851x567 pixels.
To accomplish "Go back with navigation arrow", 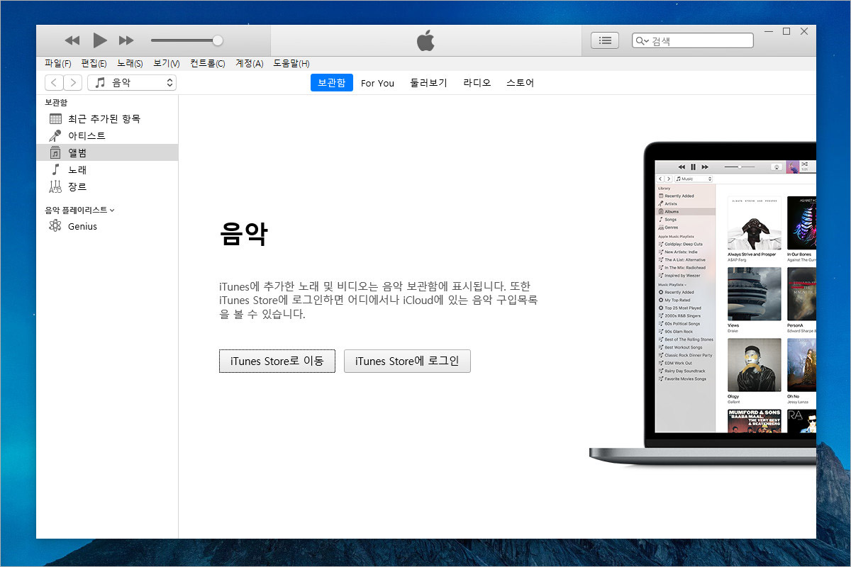I will pyautogui.click(x=54, y=83).
